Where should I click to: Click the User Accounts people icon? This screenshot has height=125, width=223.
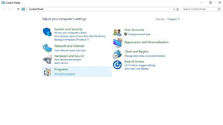coord(117,32)
